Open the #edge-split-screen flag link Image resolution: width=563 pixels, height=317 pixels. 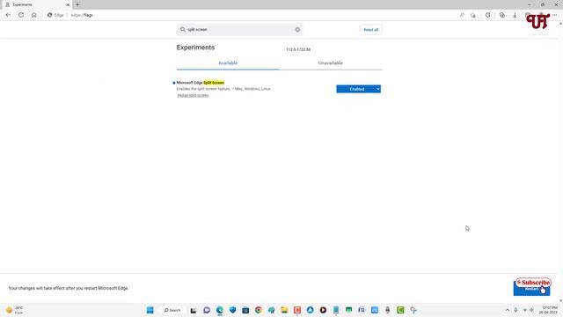tap(193, 95)
